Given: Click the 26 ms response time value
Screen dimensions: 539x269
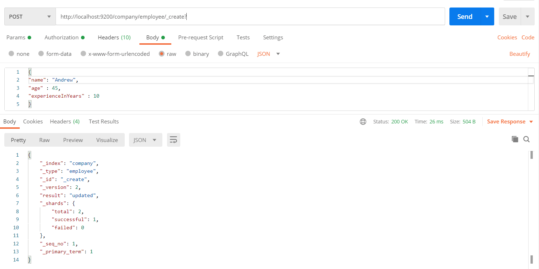Looking at the screenshot, I should (437, 122).
